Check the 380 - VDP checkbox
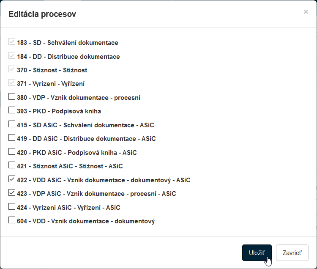 (x=12, y=97)
